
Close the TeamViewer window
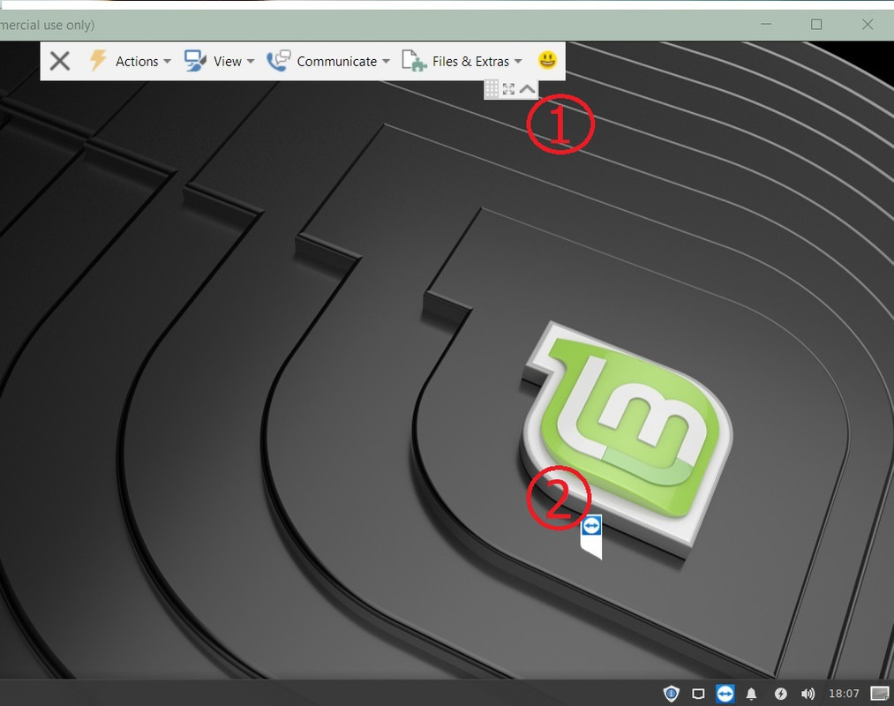pyautogui.click(x=868, y=25)
